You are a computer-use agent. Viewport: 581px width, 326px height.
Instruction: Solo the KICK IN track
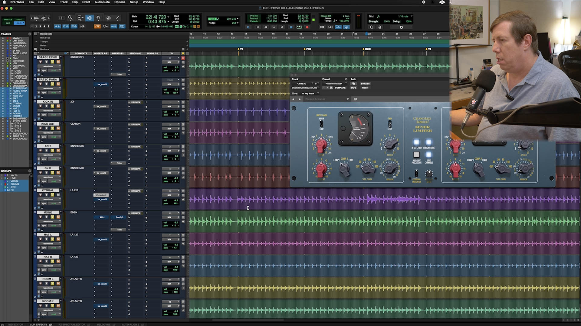tap(52, 106)
